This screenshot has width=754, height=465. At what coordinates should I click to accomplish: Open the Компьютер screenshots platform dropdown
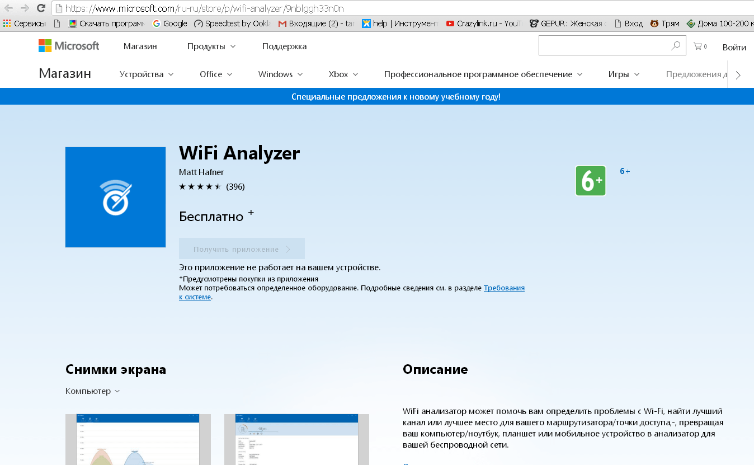92,391
